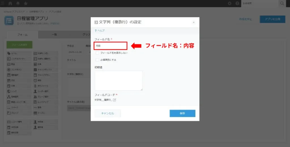This screenshot has height=147, width=290.
Task: Click the 2025-11-30 date field in form
Action: tap(75, 52)
